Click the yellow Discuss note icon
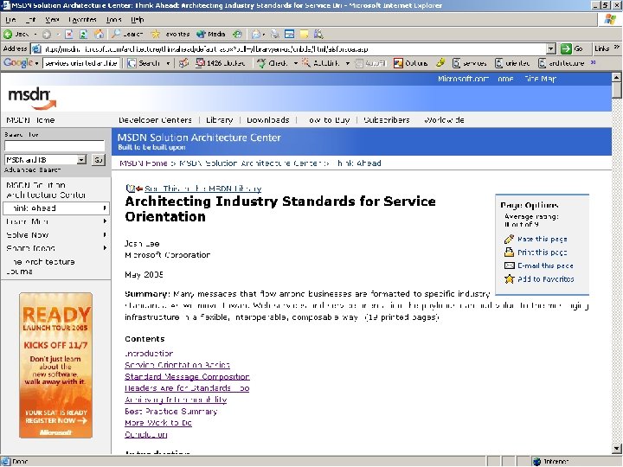623x467 pixels. click(x=304, y=34)
